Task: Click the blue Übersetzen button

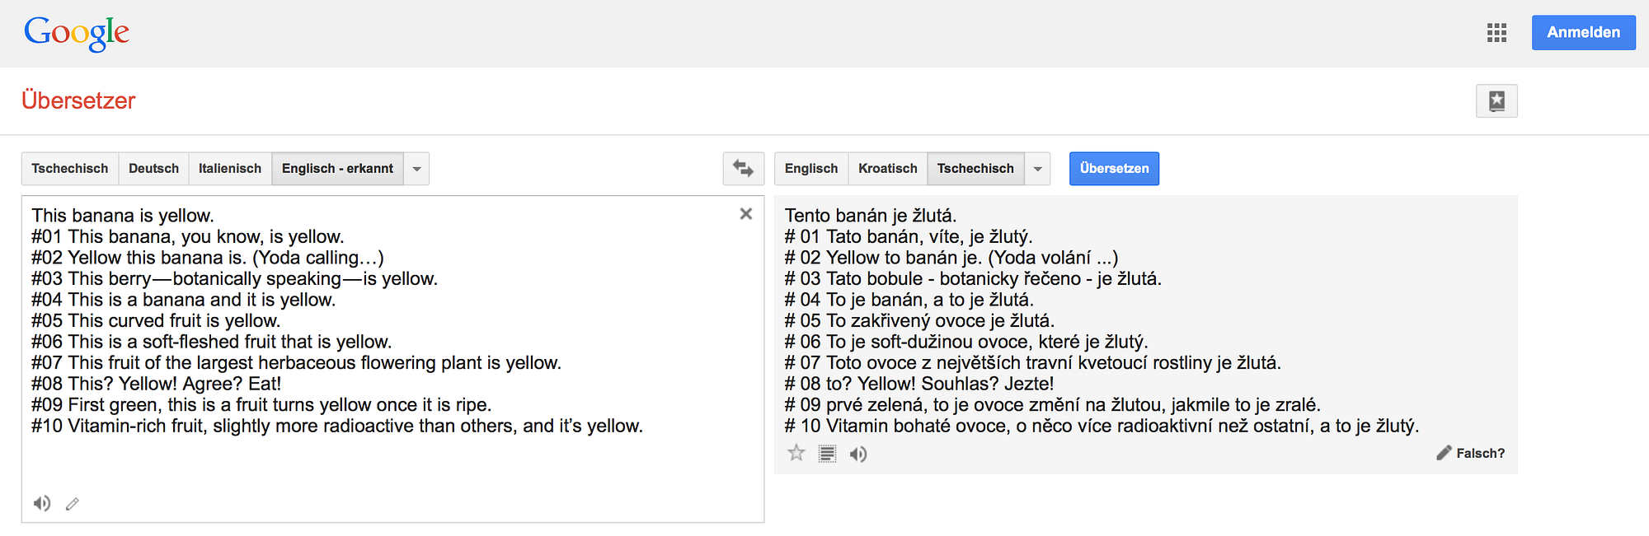Action: 1114,169
